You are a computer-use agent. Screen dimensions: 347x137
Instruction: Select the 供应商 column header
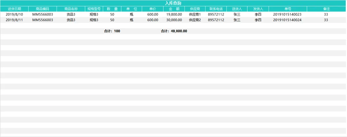(195, 9)
